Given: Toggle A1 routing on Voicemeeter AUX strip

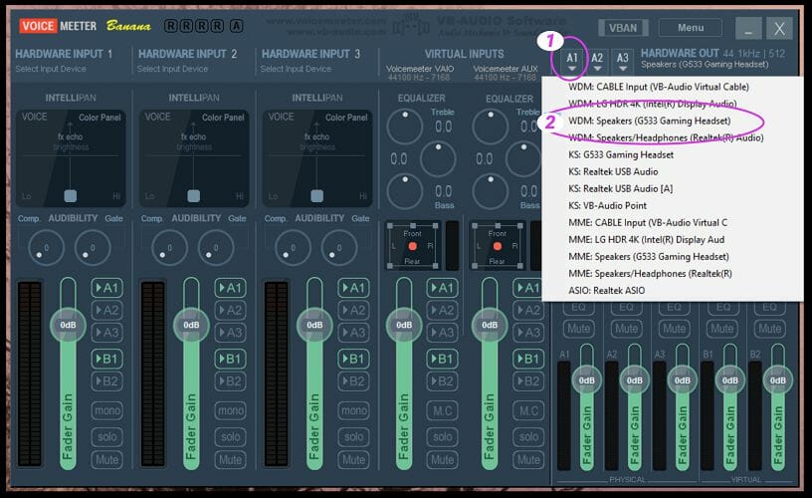Looking at the screenshot, I should click(528, 288).
